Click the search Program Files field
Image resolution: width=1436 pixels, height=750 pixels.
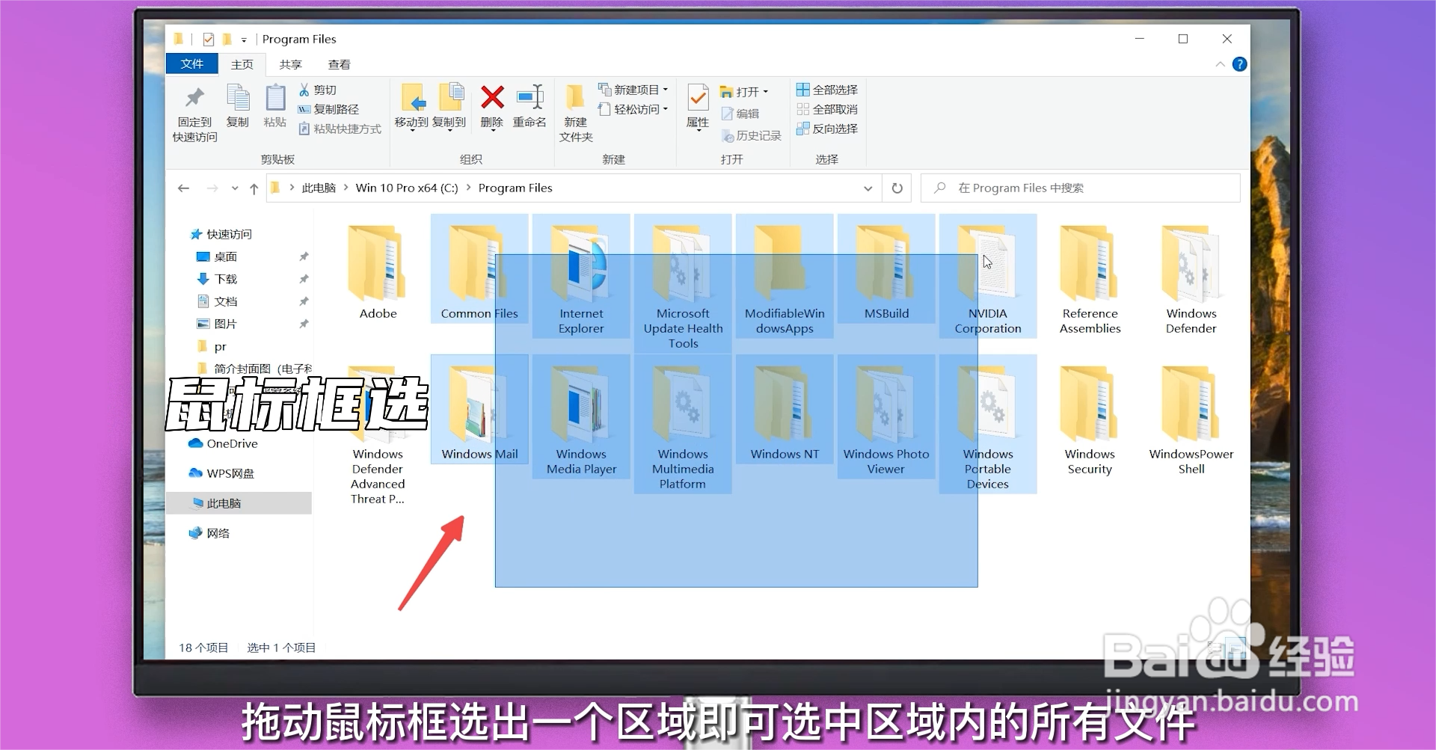click(x=1080, y=188)
